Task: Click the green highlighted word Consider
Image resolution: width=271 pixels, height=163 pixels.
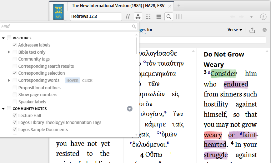Action: coord(223,74)
